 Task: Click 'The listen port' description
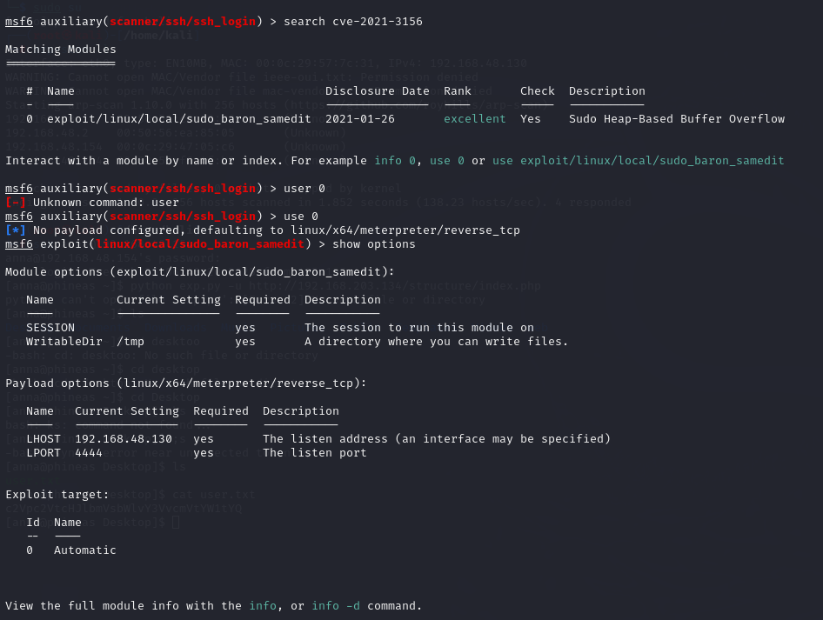pyautogui.click(x=314, y=453)
